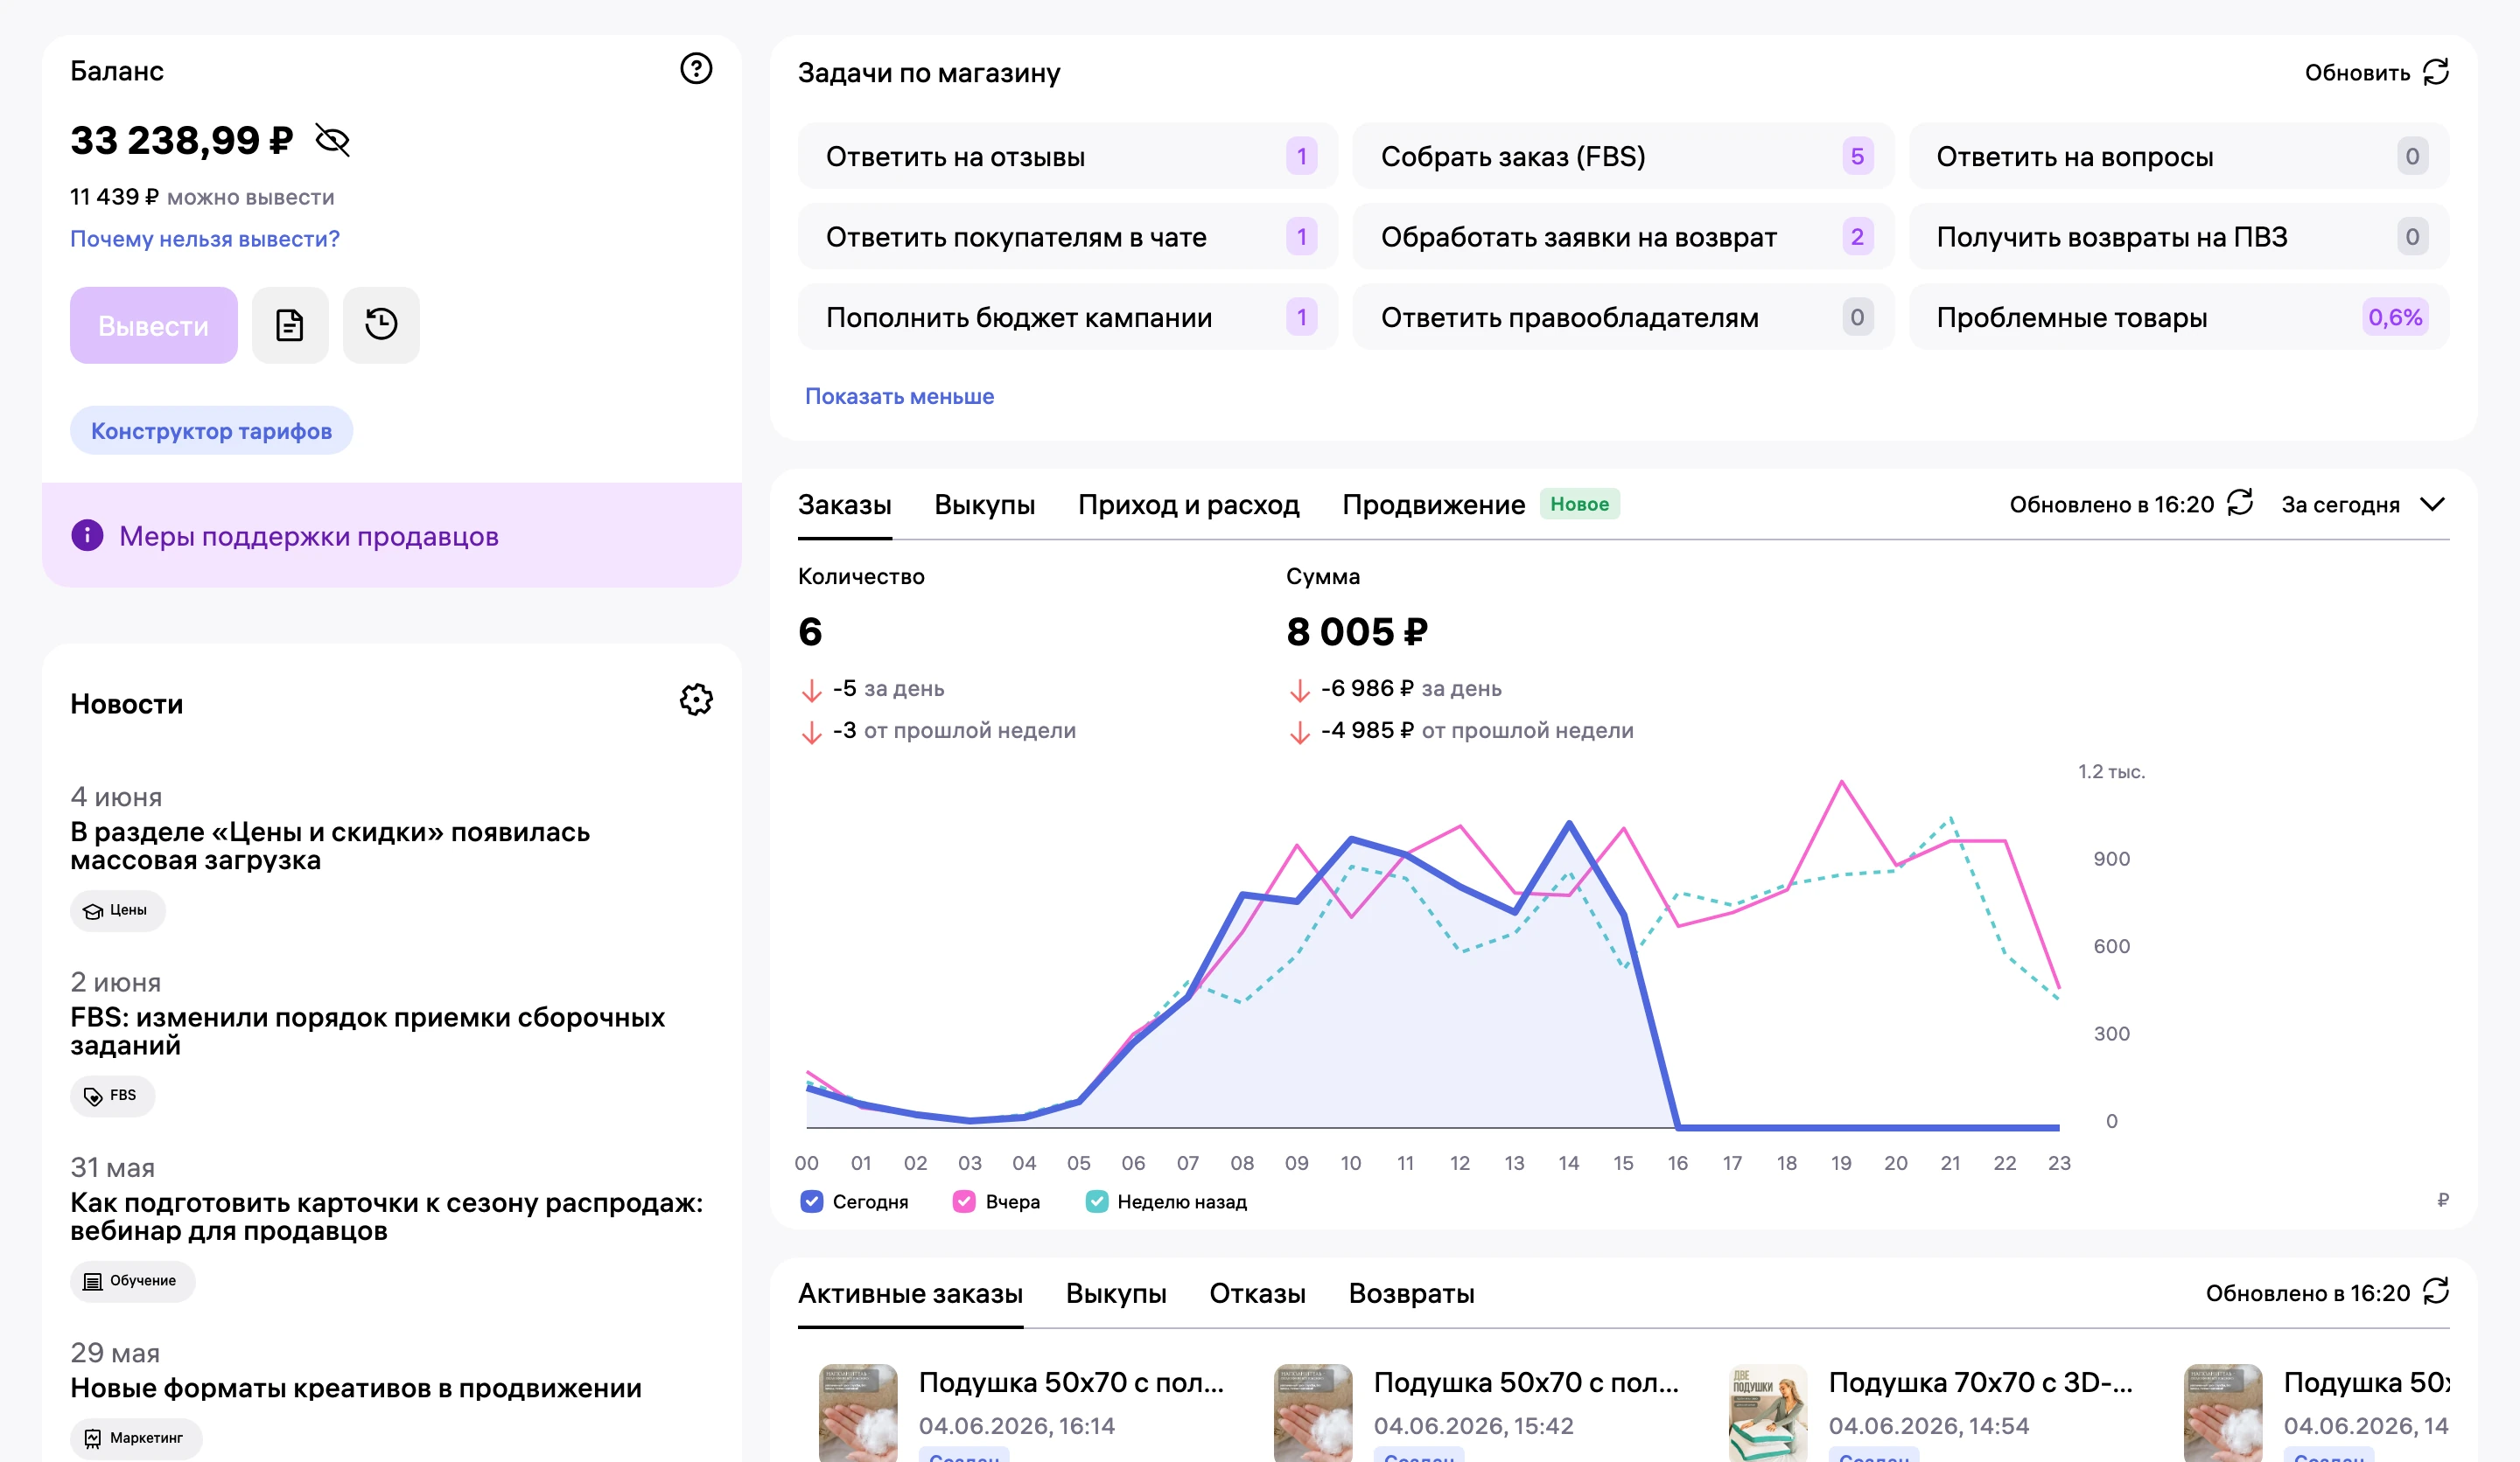Click the Вывести withdraw button
Image resolution: width=2520 pixels, height=1462 pixels.
pos(153,324)
